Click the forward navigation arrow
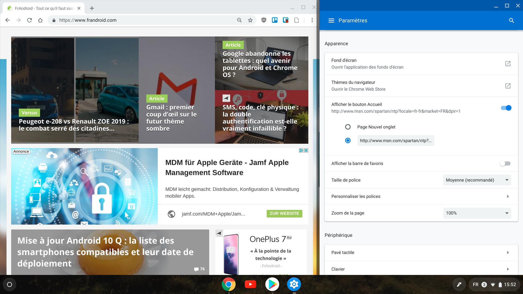Viewport: 523px width, 294px height. (x=19, y=20)
